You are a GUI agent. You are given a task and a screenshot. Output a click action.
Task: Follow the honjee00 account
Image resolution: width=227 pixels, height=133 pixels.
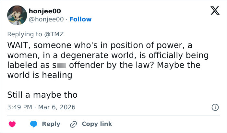[x=80, y=19]
